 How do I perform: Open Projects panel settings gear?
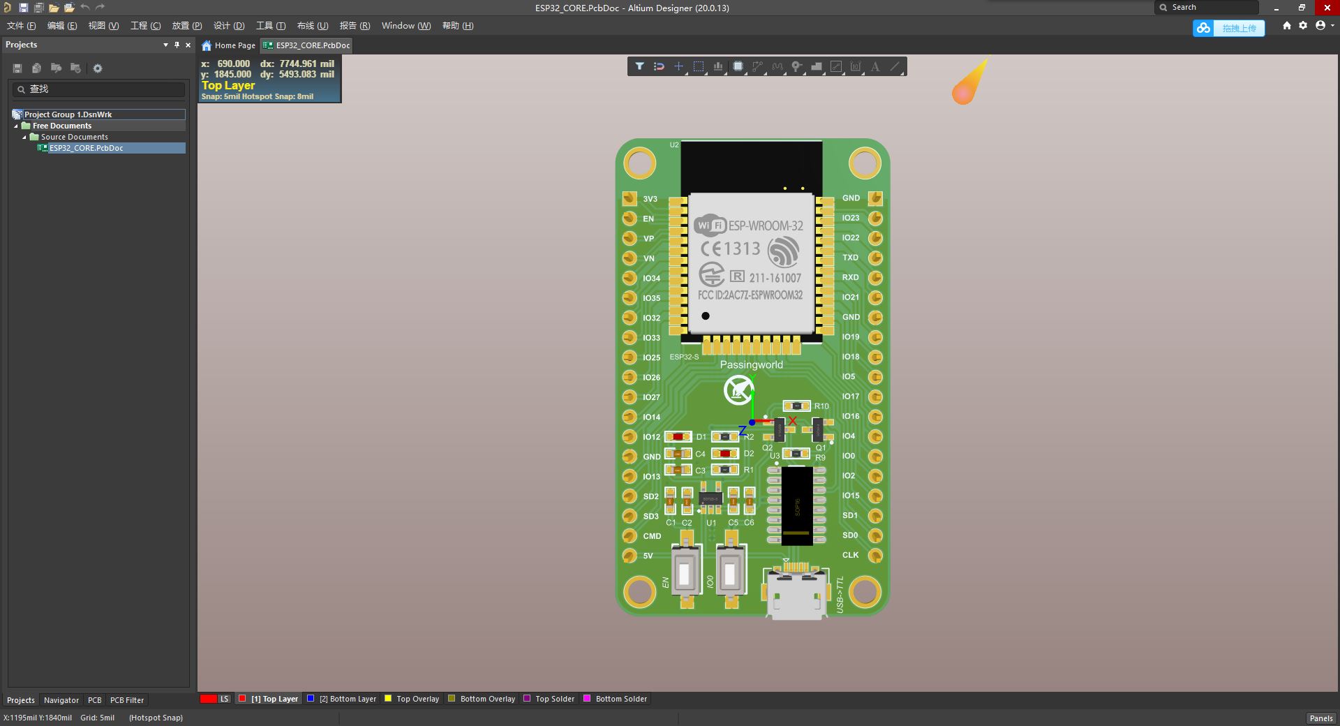(98, 68)
